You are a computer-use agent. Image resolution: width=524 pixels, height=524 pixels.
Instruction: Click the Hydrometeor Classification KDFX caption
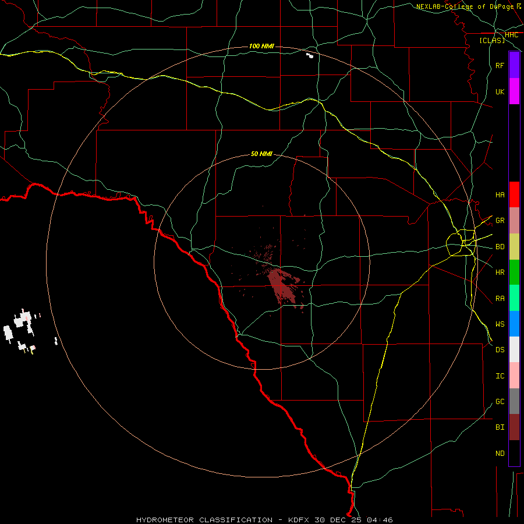(264, 520)
